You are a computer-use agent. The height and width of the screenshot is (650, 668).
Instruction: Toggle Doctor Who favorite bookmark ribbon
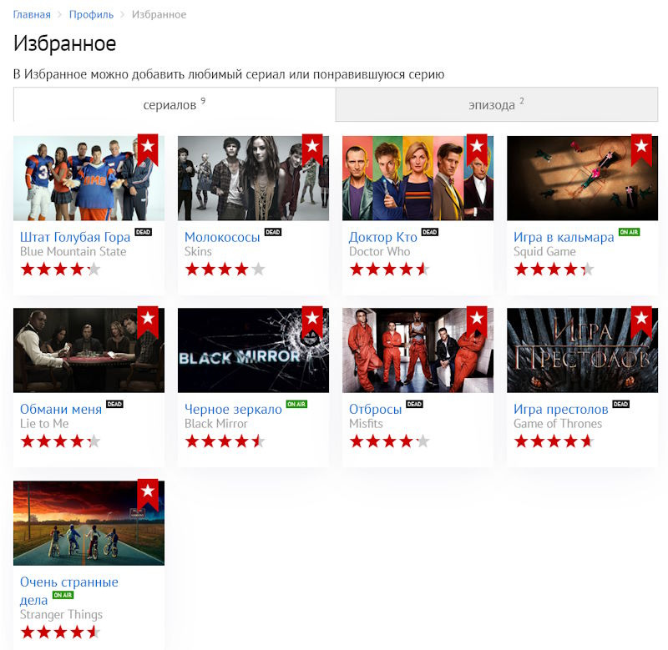pos(477,149)
